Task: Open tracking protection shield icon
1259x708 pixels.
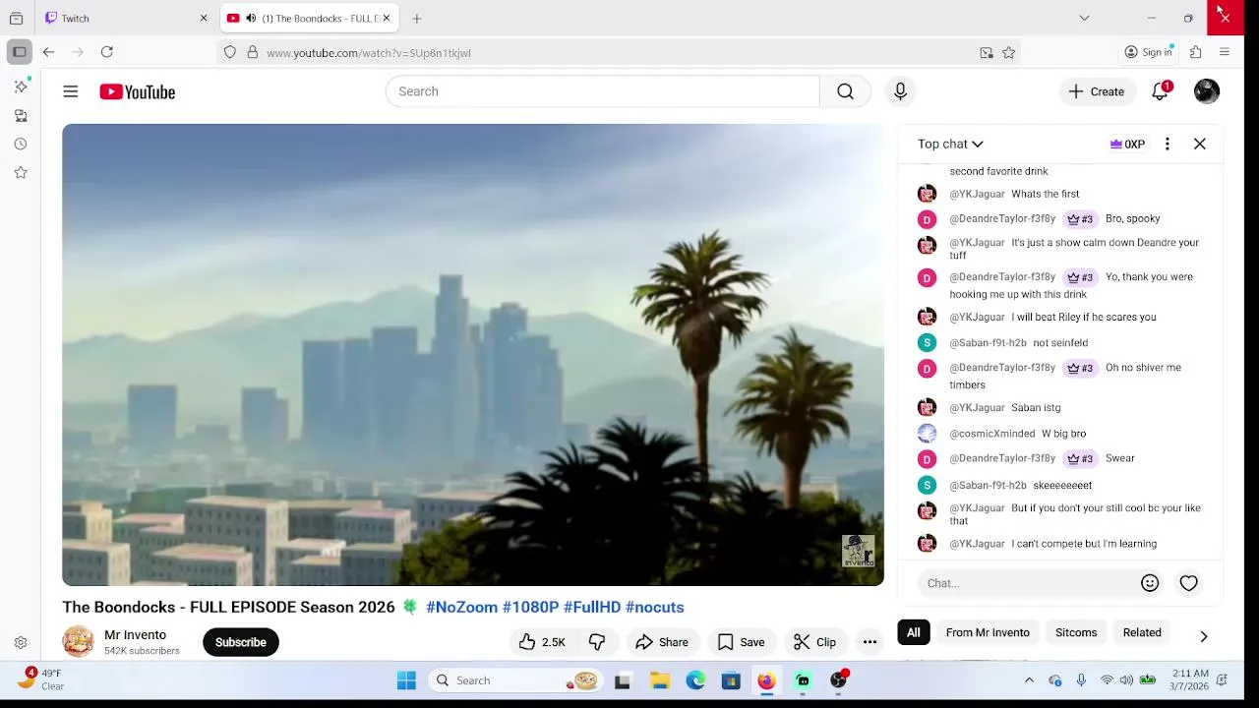Action: point(230,53)
